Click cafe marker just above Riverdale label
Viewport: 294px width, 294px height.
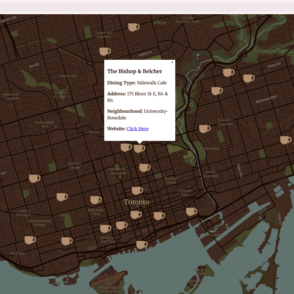pyautogui.click(x=204, y=129)
